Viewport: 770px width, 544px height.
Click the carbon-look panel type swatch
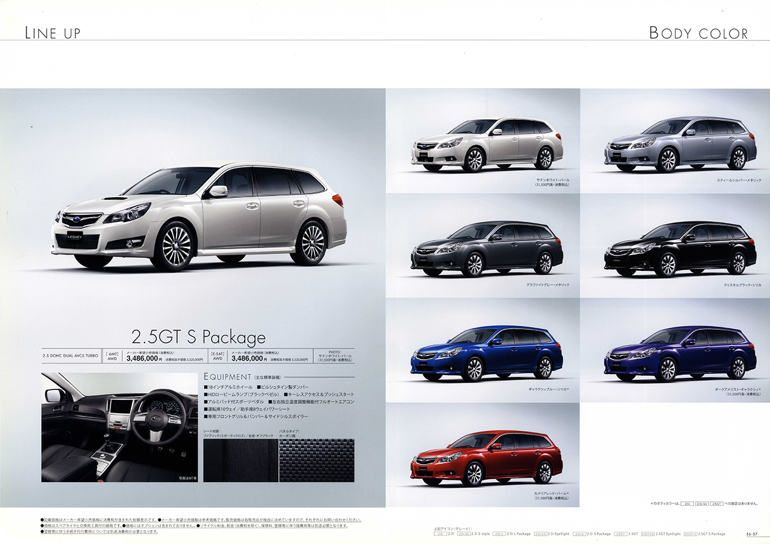[x=317, y=461]
